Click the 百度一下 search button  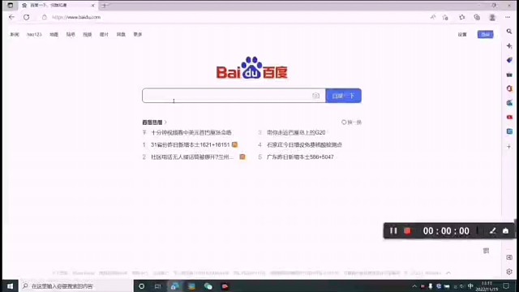pos(343,96)
